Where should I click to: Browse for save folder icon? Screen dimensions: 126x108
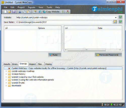point(115,22)
